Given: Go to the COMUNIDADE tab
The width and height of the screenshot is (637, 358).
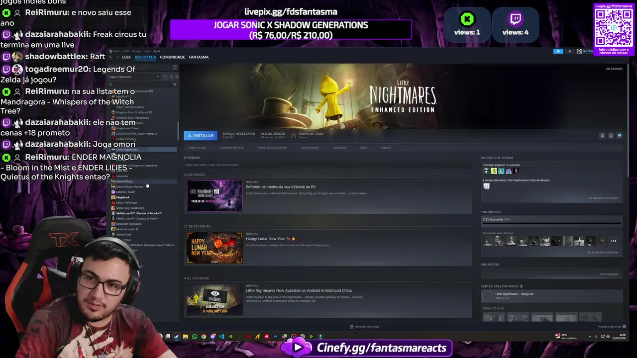Looking at the screenshot, I should [172, 57].
